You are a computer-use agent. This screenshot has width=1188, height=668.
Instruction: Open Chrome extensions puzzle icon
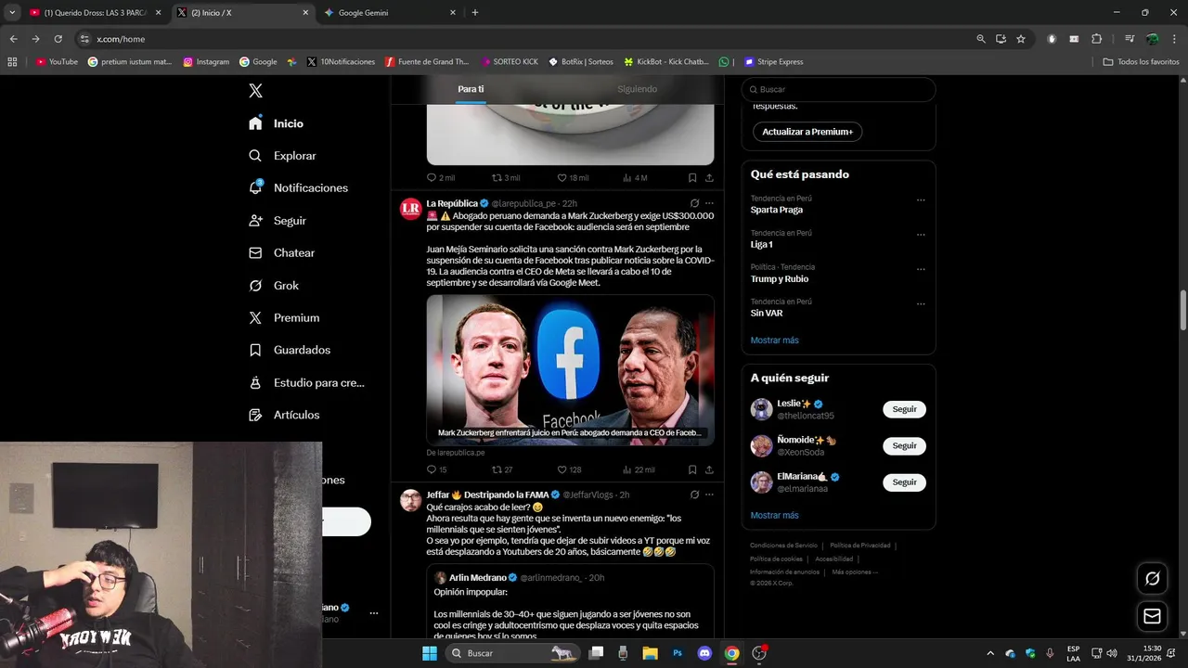[x=1097, y=39]
